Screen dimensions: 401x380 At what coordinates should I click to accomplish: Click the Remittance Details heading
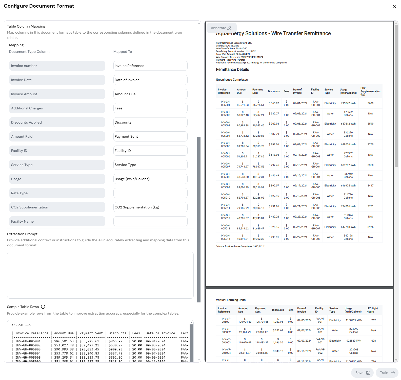click(232, 69)
